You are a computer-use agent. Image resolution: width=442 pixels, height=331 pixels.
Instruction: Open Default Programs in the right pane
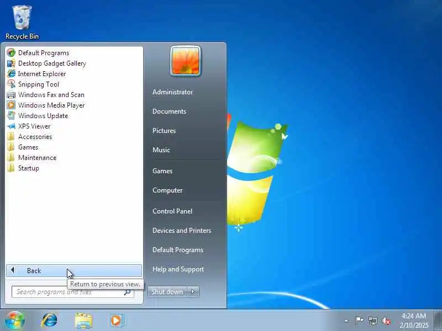point(177,250)
